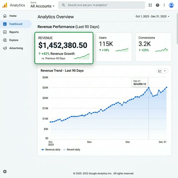Open the apps grid icon
178x178 pixels.
click(x=150, y=5)
